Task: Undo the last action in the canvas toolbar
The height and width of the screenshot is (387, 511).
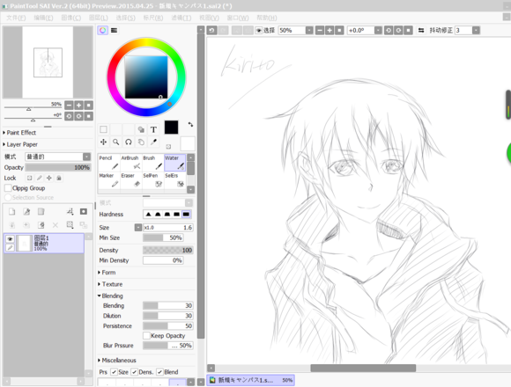Action: tap(211, 30)
